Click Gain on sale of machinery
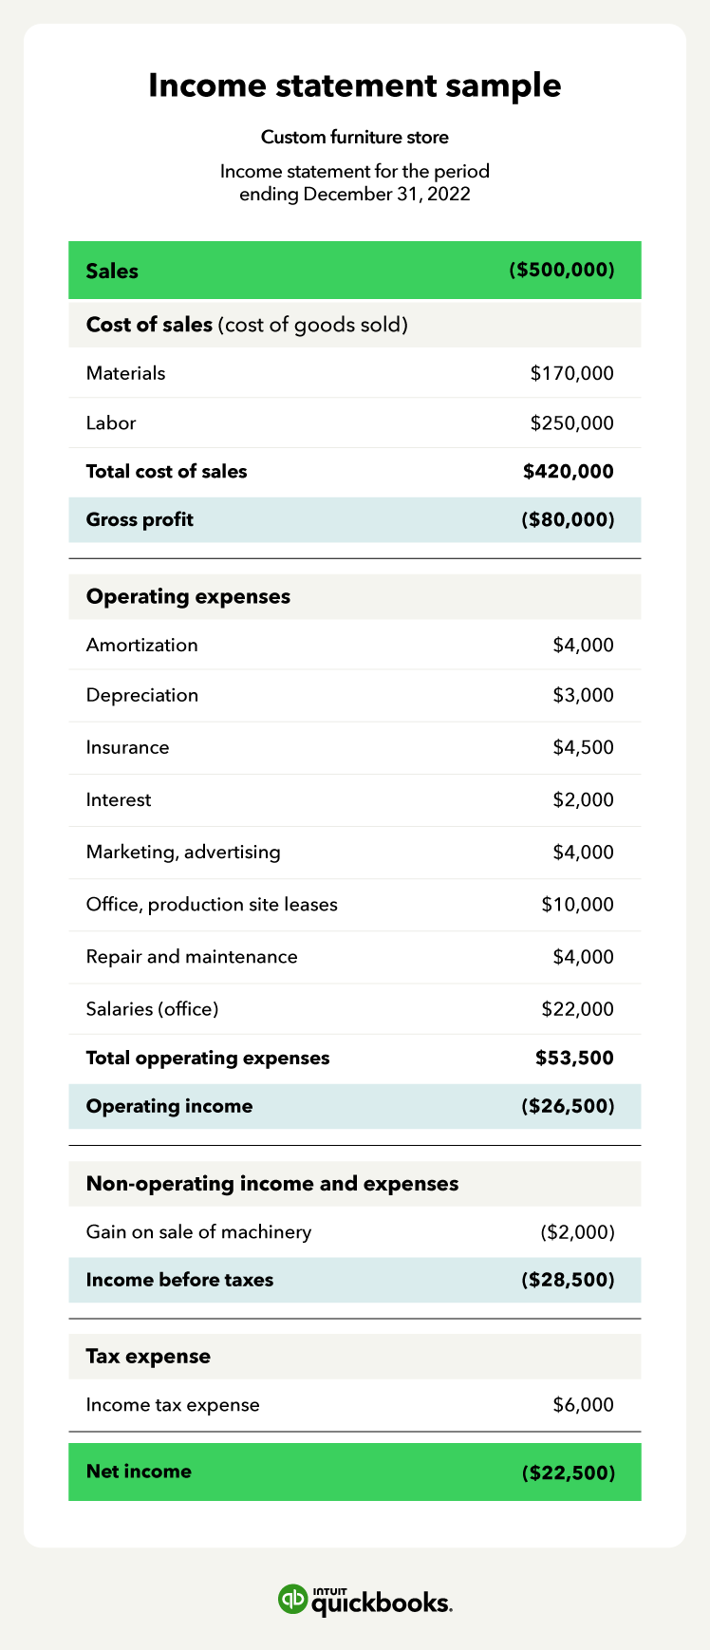Image resolution: width=710 pixels, height=1650 pixels. [198, 1231]
